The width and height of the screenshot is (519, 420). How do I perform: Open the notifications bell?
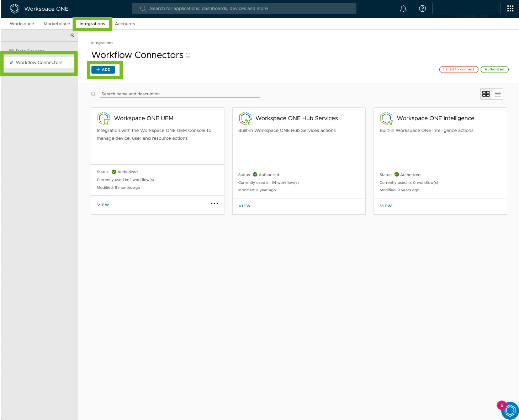tap(403, 9)
